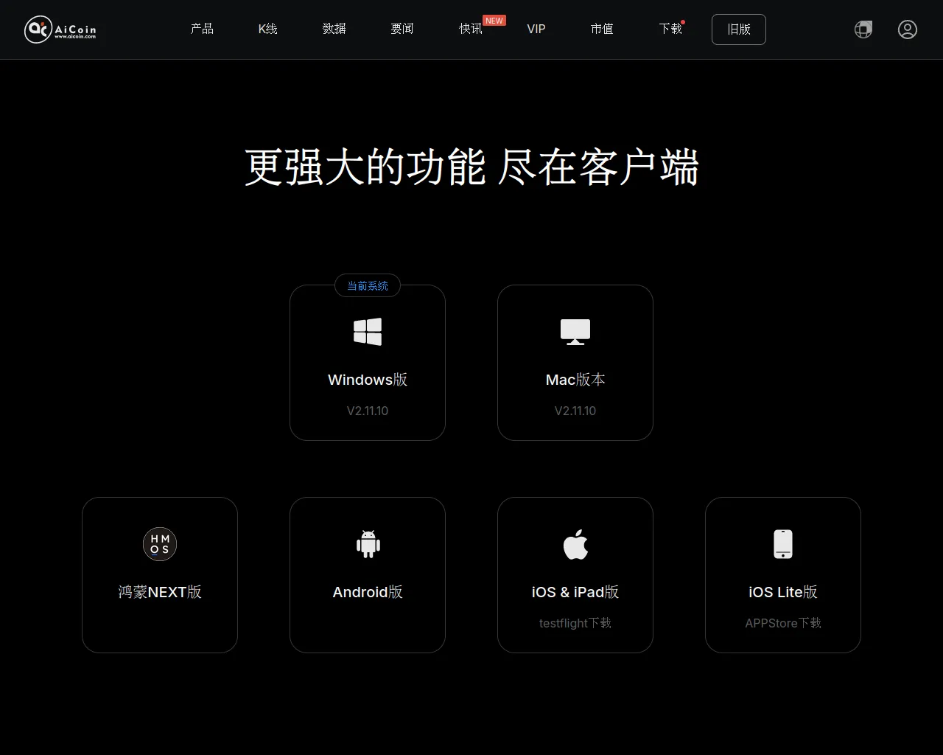Click the Windows logo icon

point(368,332)
